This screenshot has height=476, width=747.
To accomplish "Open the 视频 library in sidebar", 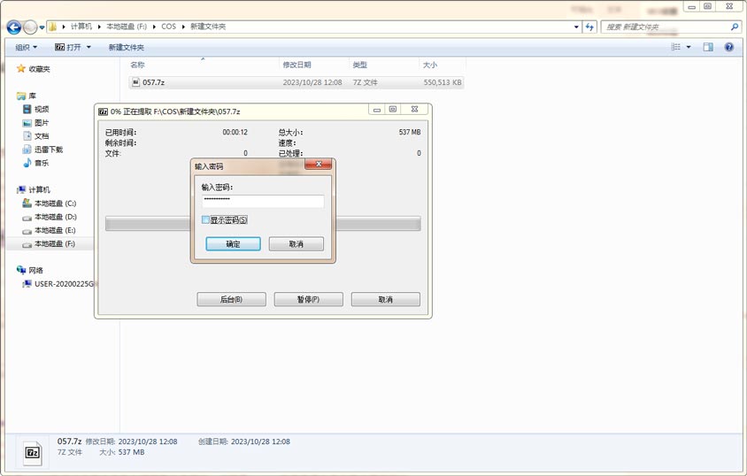I will (x=41, y=109).
